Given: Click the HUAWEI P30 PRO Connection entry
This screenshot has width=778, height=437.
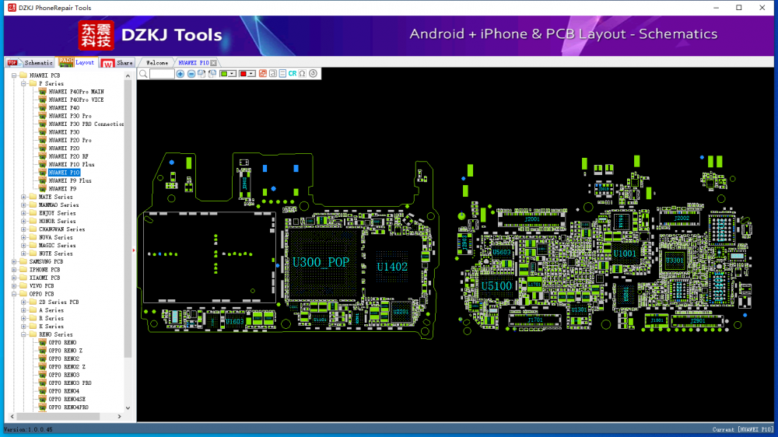Looking at the screenshot, I should (86, 124).
